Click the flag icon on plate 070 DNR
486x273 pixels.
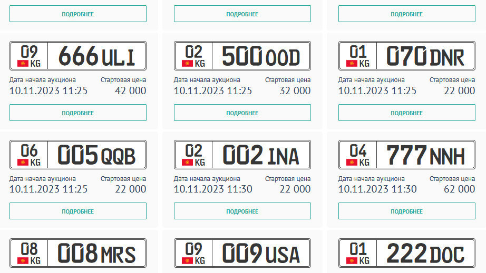pos(352,63)
